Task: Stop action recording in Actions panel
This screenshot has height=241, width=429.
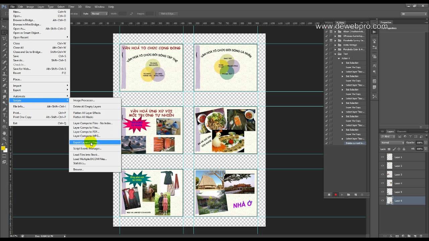Action: [x=329, y=194]
